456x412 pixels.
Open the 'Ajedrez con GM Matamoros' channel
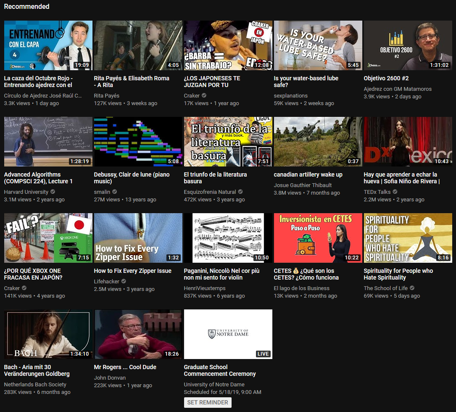click(398, 89)
